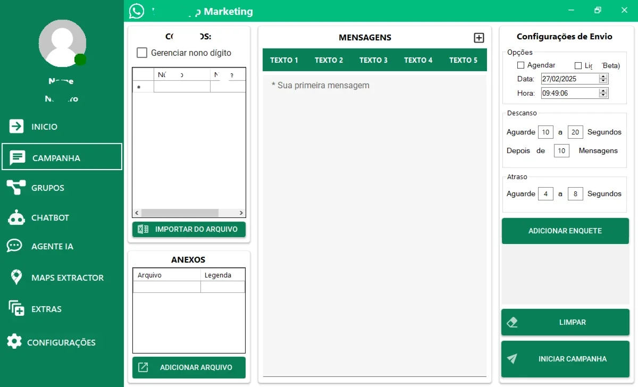Click contacts table right scroll arrow
The image size is (638, 387).
click(x=241, y=213)
